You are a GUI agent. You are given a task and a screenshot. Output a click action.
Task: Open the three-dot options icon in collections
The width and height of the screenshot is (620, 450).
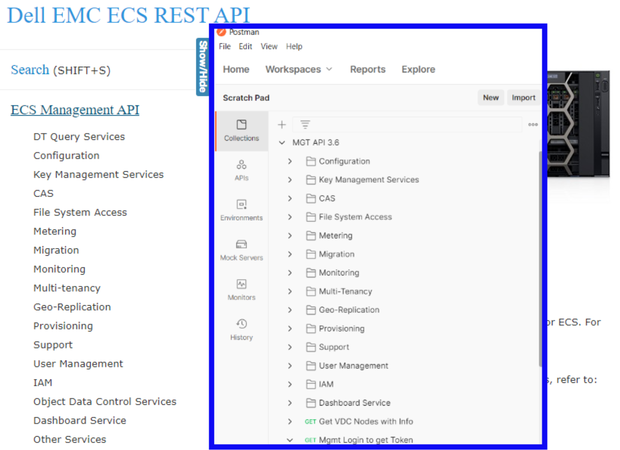tap(533, 125)
